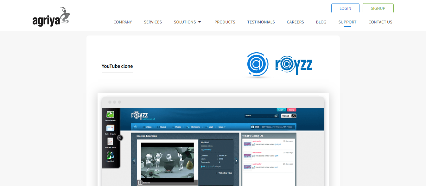The height and width of the screenshot is (186, 426).
Task: Click the green SIGNUP button at the top
Action: click(x=378, y=8)
